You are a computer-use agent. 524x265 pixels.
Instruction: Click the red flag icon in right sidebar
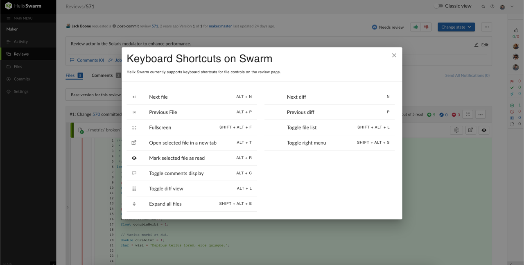[512, 82]
